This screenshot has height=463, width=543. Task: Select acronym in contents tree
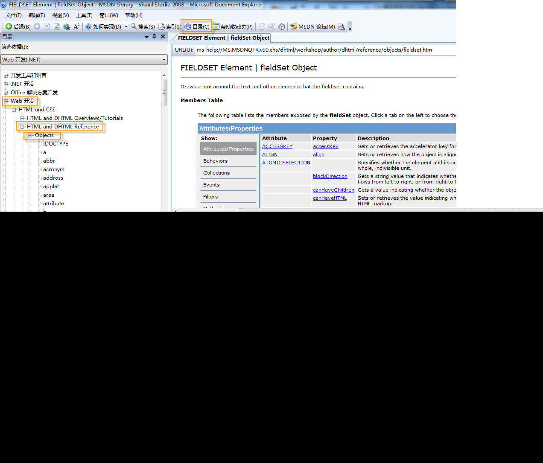pyautogui.click(x=54, y=169)
